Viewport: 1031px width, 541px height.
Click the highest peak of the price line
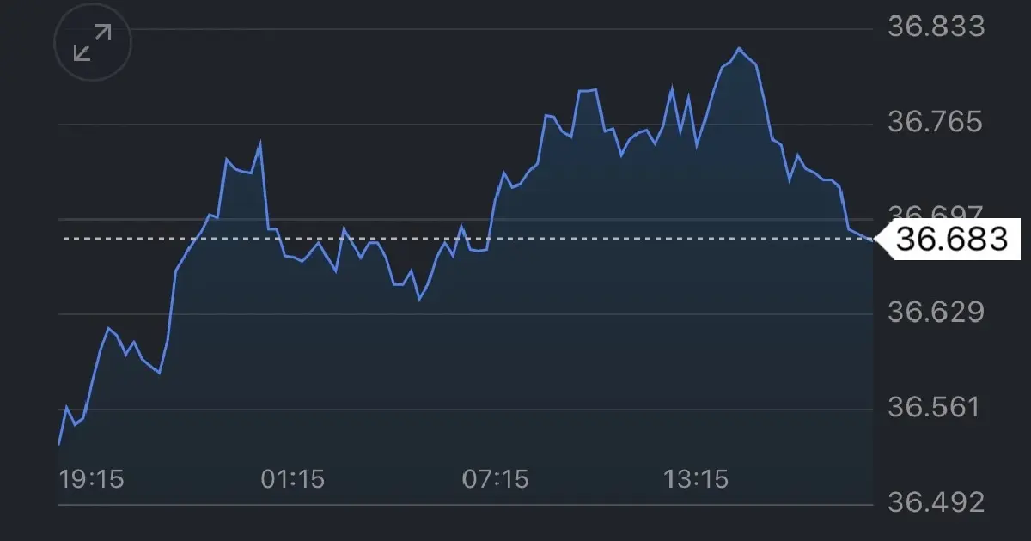click(739, 49)
